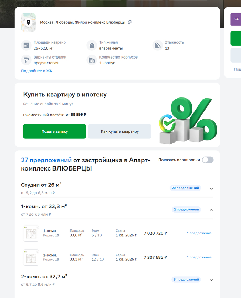This screenshot has height=298, width=241.
Task: Copy the address with the copy icon
Action: (x=129, y=22)
